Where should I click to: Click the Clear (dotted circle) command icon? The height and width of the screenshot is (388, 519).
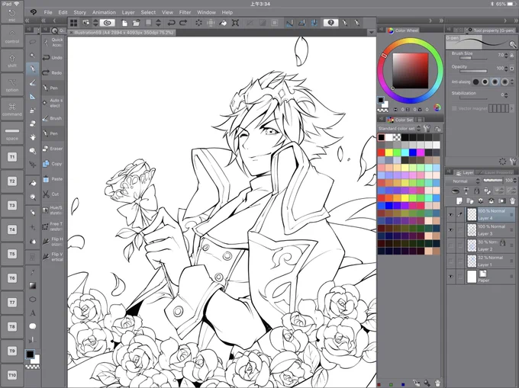198,23
